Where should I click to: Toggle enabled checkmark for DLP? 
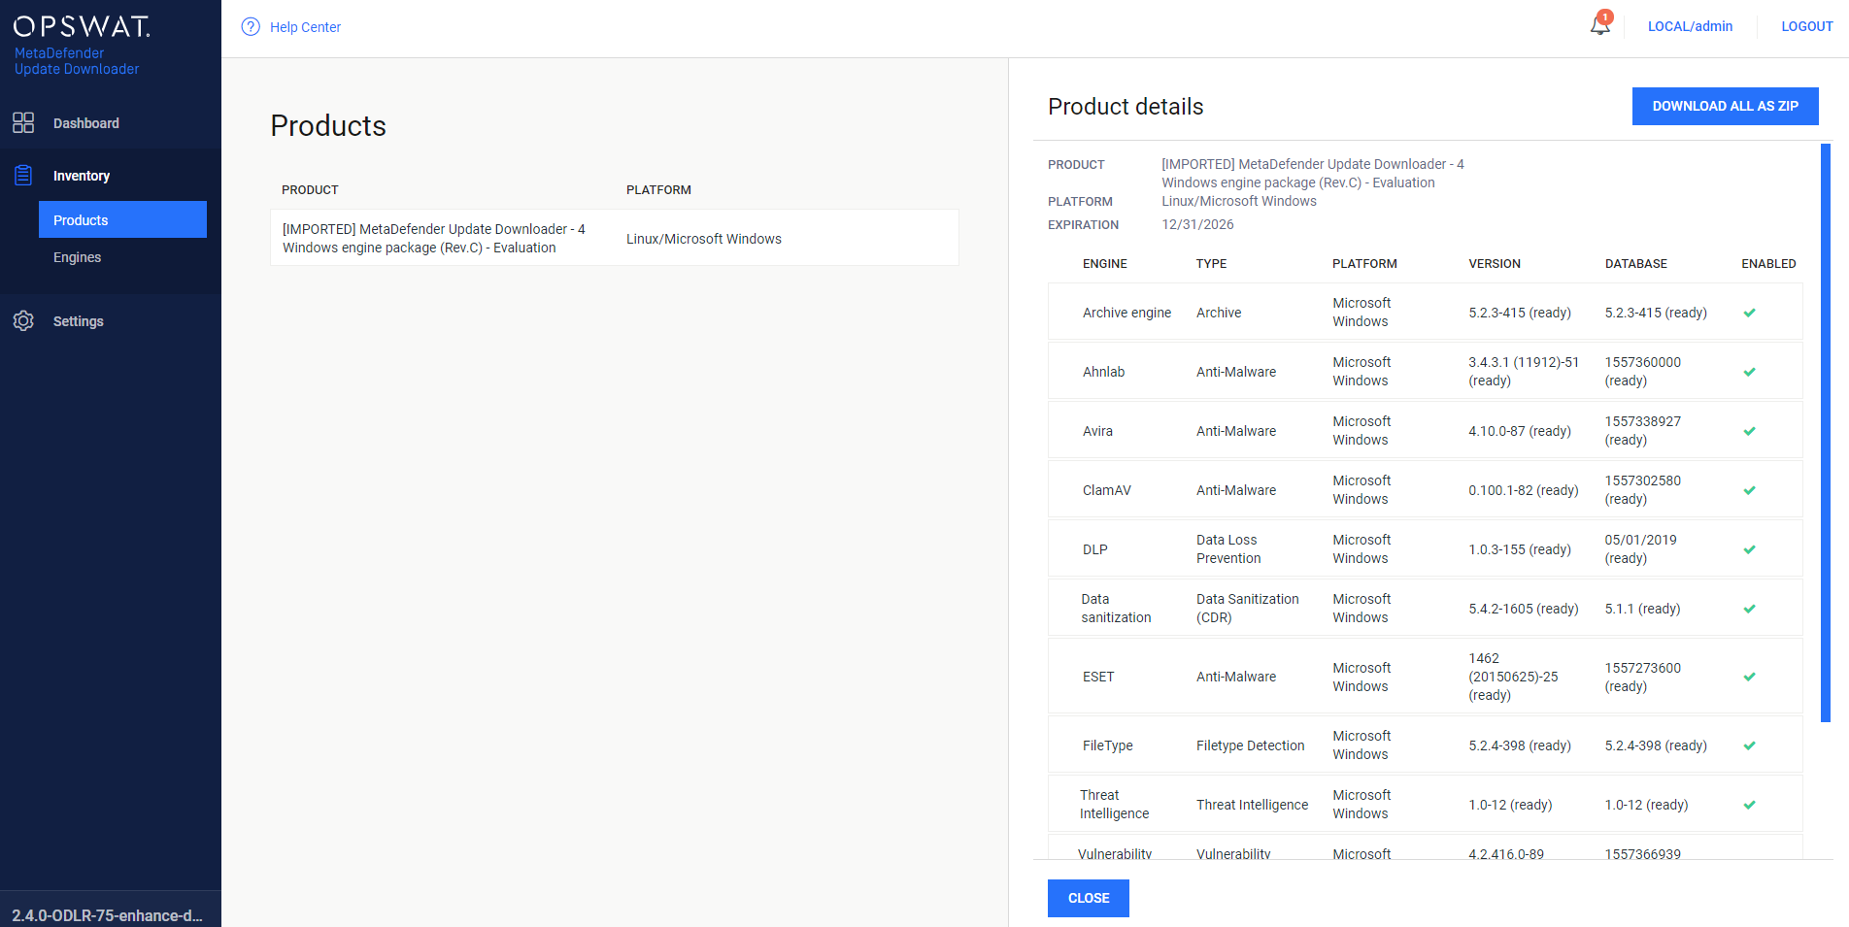1749,549
